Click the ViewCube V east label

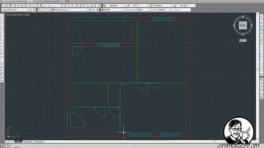tap(252, 25)
